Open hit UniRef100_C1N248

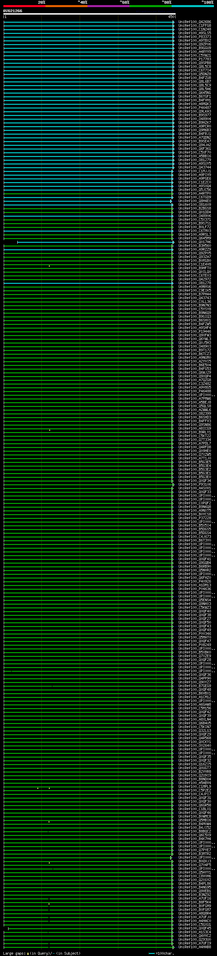pyautogui.click(x=194, y=29)
